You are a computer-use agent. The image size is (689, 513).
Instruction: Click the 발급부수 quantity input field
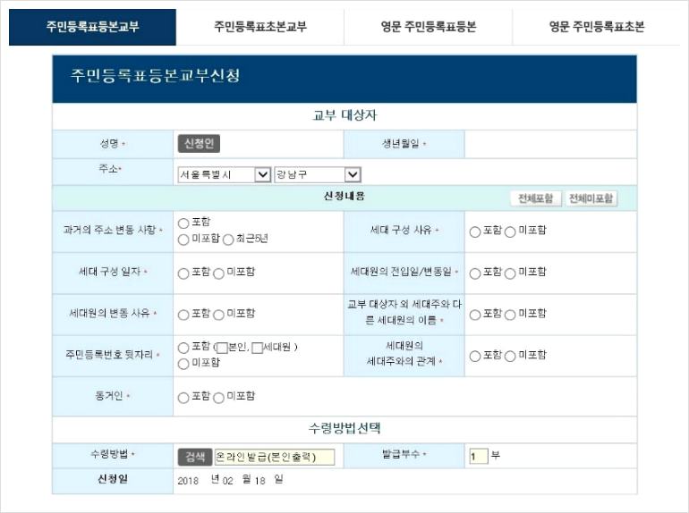(x=479, y=456)
